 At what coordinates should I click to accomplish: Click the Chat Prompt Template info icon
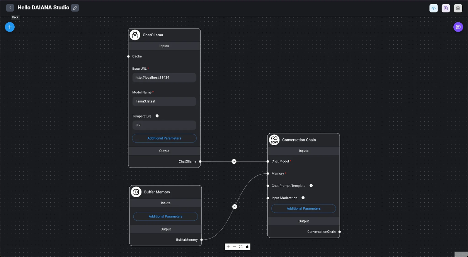pyautogui.click(x=311, y=186)
